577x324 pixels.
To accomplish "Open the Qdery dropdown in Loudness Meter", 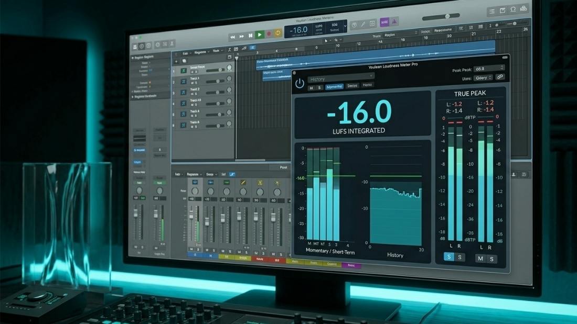I will (483, 78).
